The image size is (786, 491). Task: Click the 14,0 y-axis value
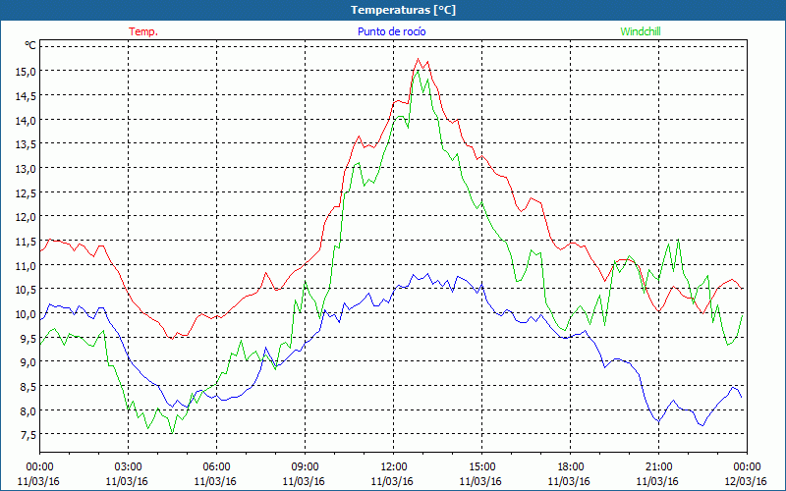tap(26, 120)
